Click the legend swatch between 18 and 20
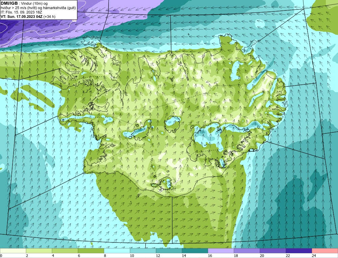This screenshot has width=338, height=258. pyautogui.click(x=247, y=251)
